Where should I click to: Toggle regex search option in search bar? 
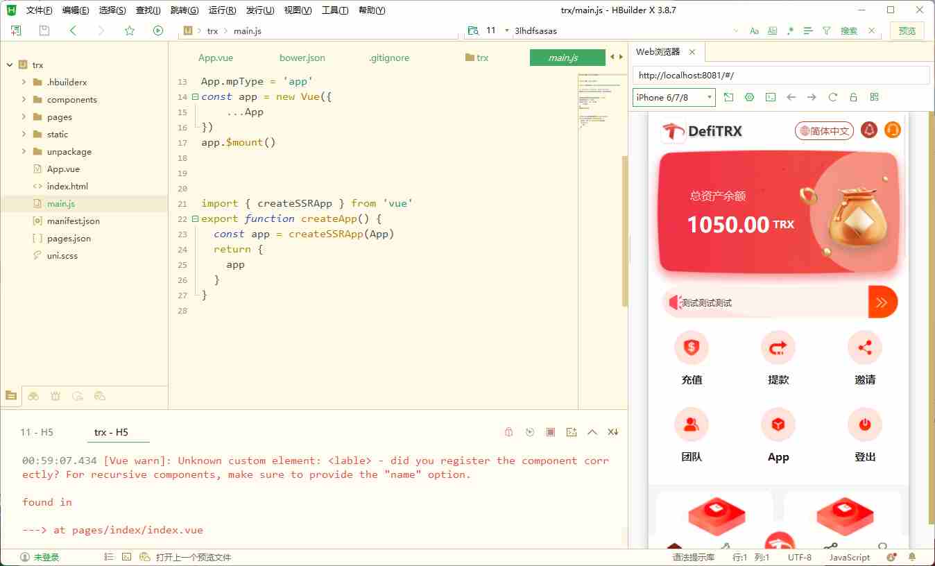tap(790, 31)
